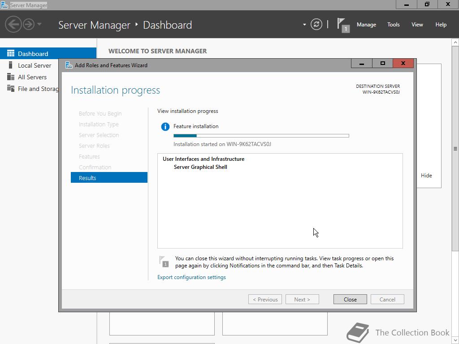Screen dimensions: 459x344
Task: Open the Tools menu
Action: tap(394, 25)
